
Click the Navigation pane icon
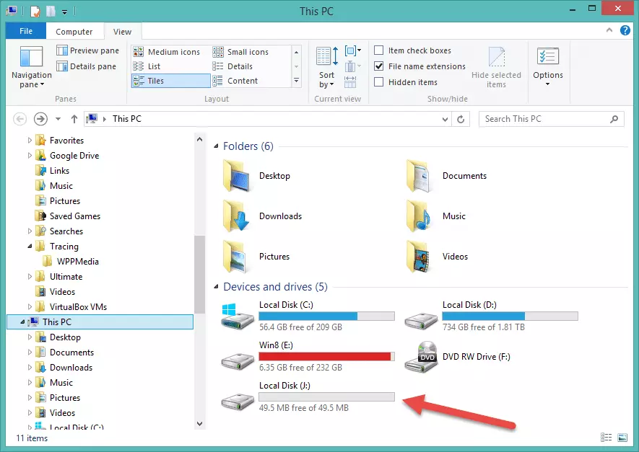(31, 58)
